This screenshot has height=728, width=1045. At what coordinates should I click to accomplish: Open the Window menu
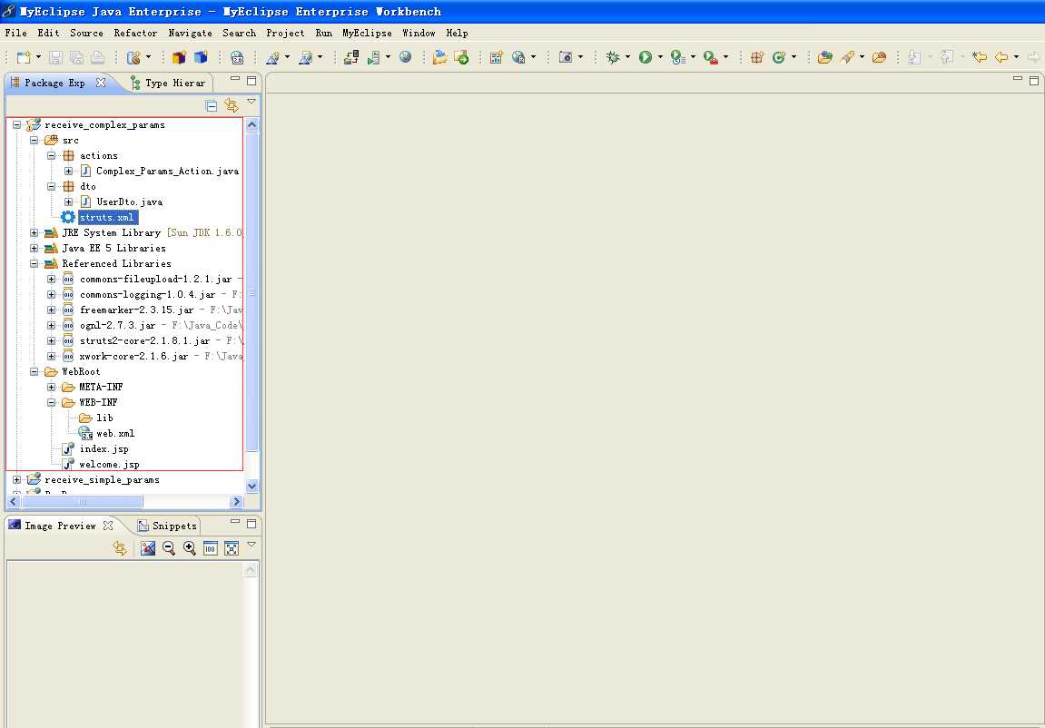pyautogui.click(x=419, y=33)
